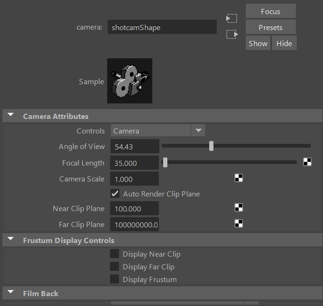Open the Presets button

[270, 27]
